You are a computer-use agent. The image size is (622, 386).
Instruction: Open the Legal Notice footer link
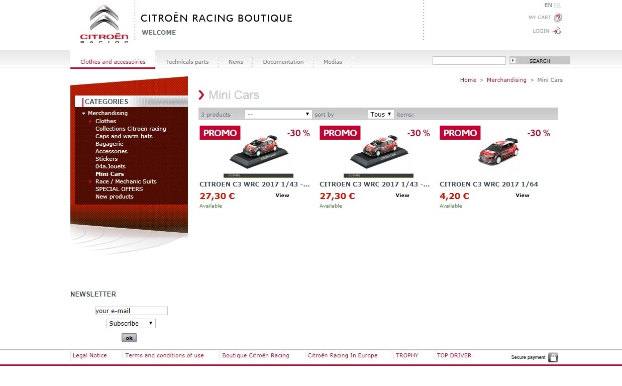(90, 355)
